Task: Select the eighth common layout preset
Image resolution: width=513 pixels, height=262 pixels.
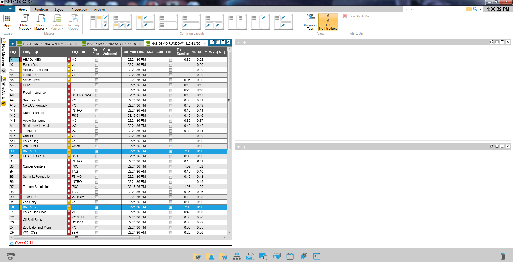Action: pos(260,22)
